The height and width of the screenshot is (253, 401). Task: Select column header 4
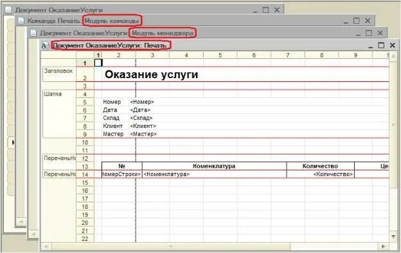(186, 55)
